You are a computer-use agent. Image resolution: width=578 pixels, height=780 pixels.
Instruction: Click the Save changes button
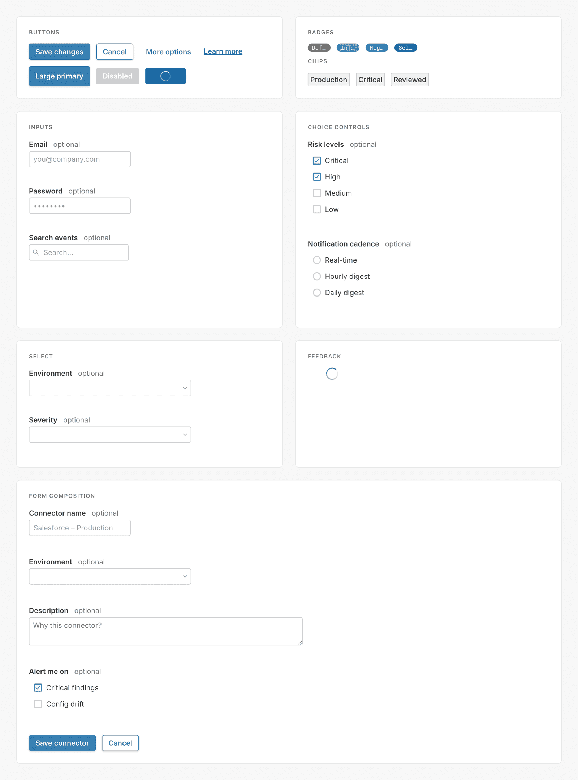click(59, 52)
